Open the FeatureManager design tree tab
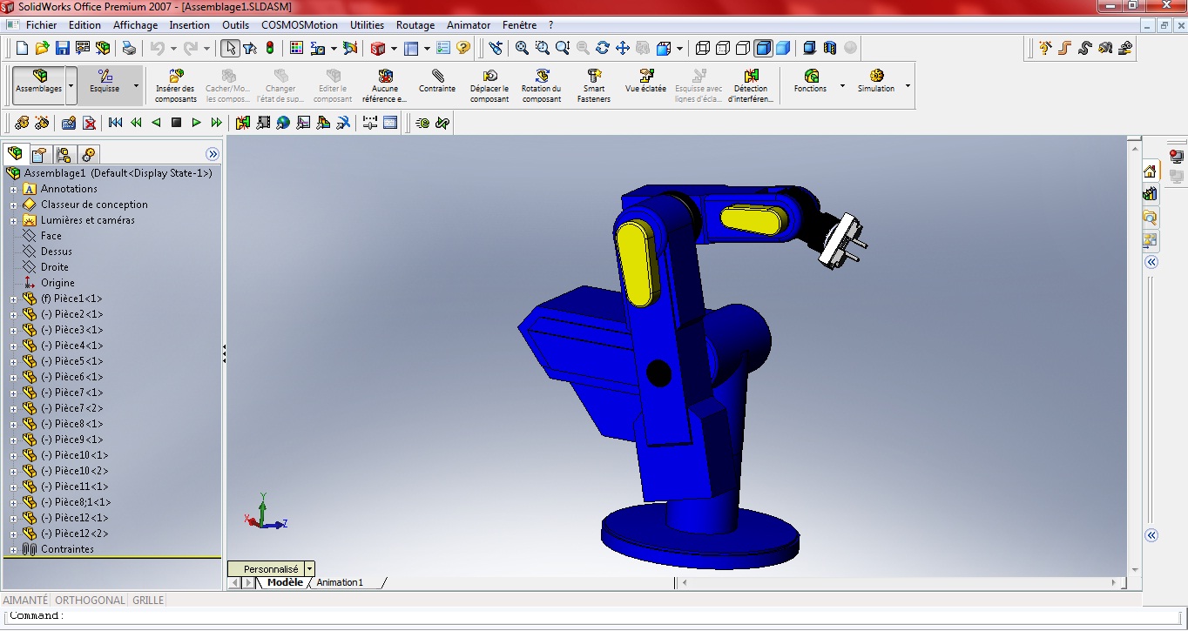 pos(15,154)
